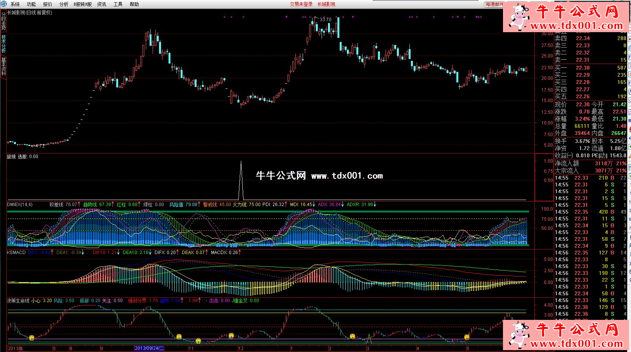Click the 33.70 peak price label

click(325, 19)
